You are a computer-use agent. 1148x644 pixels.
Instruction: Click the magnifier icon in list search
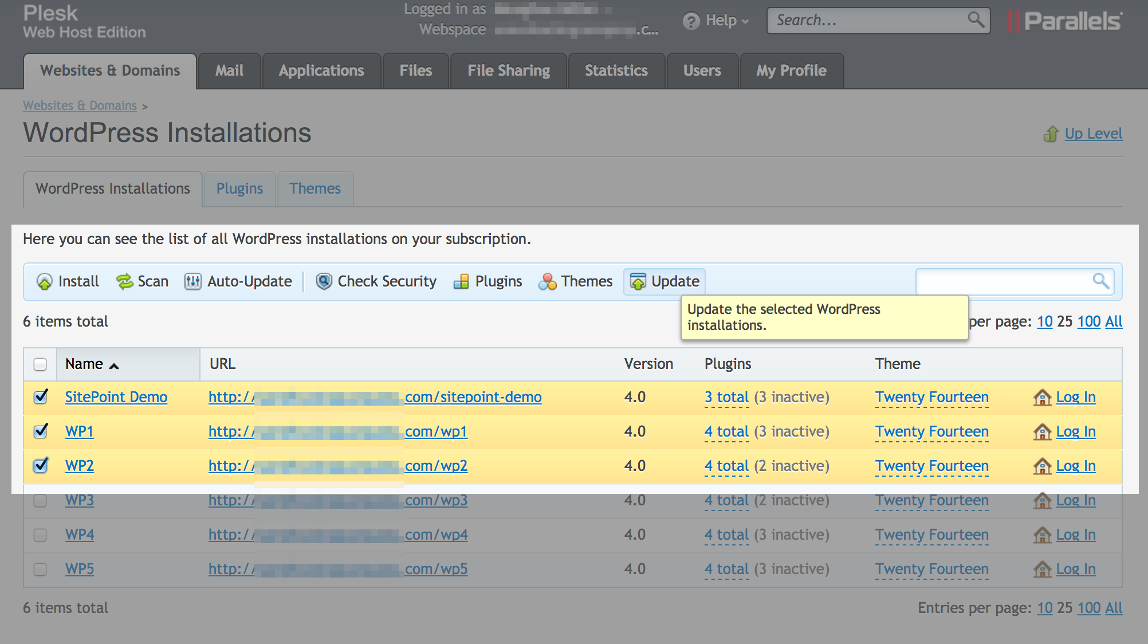(x=1100, y=281)
